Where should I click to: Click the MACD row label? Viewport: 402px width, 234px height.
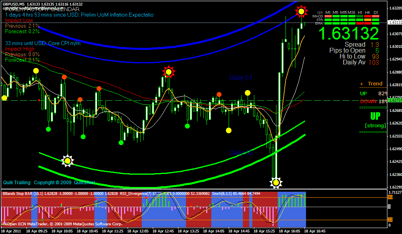(x=317, y=16)
